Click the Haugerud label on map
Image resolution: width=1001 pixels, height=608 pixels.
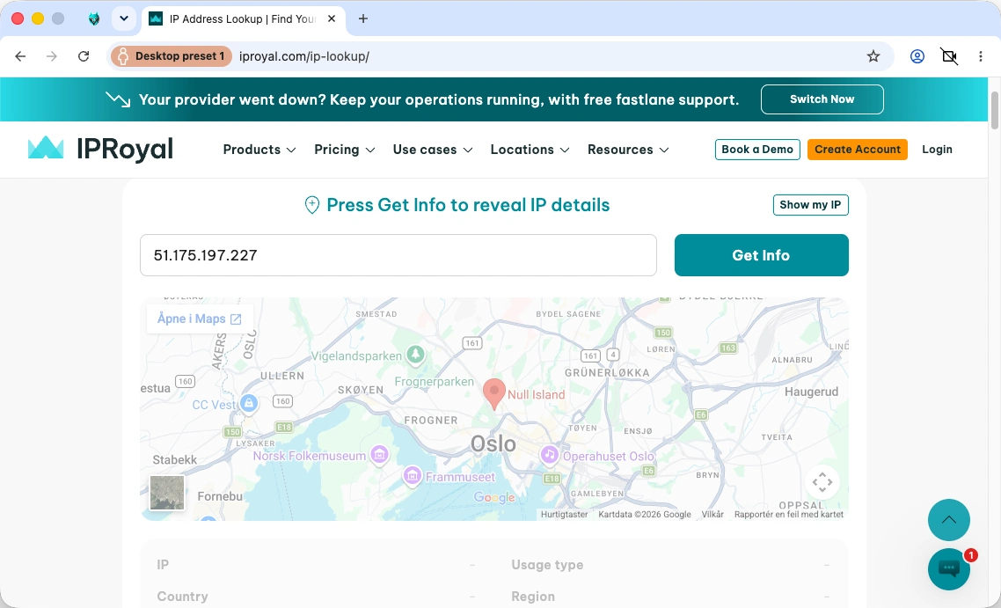click(811, 392)
